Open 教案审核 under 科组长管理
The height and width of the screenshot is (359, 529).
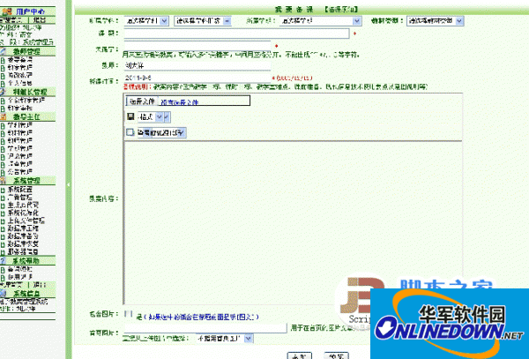coord(20,108)
